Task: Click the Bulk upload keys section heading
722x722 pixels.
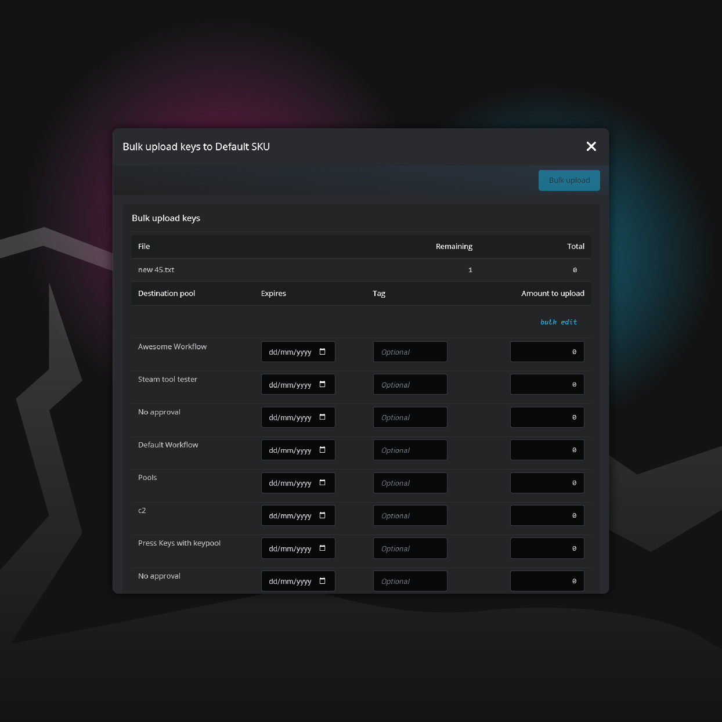Action: [x=166, y=218]
